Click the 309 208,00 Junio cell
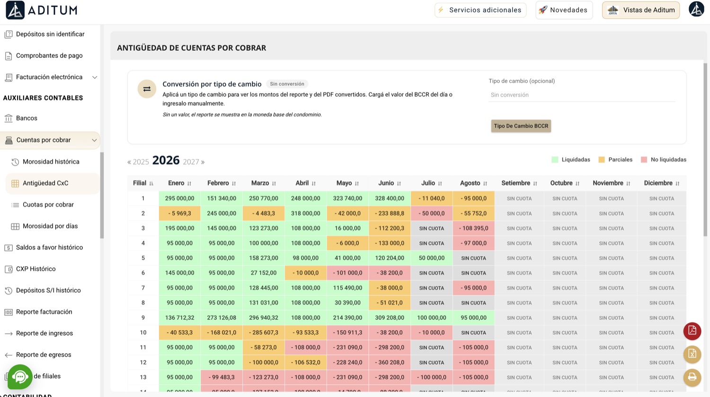Screen dimensions: 710x397 [x=390, y=318]
